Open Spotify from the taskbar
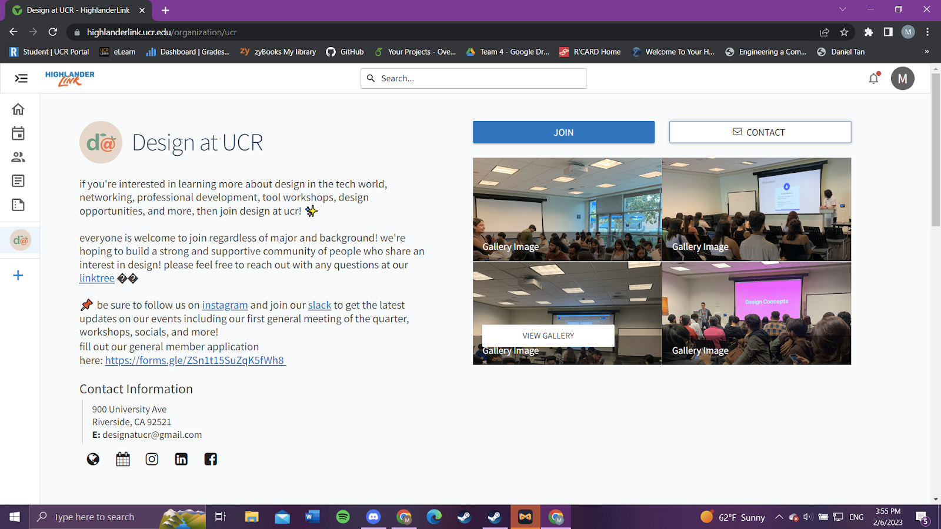Viewport: 941px width, 529px height. (343, 517)
